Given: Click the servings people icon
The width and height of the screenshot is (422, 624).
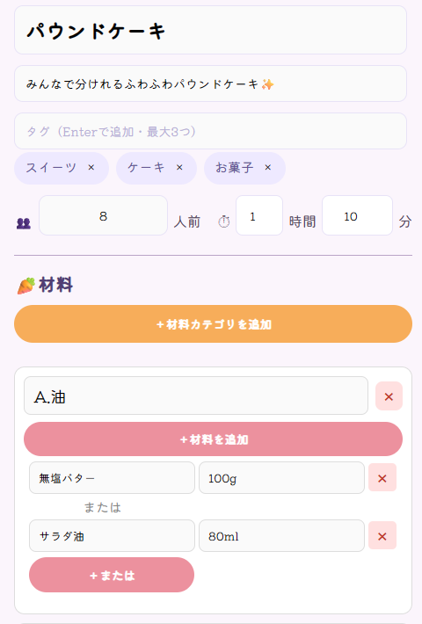Looking at the screenshot, I should (24, 223).
